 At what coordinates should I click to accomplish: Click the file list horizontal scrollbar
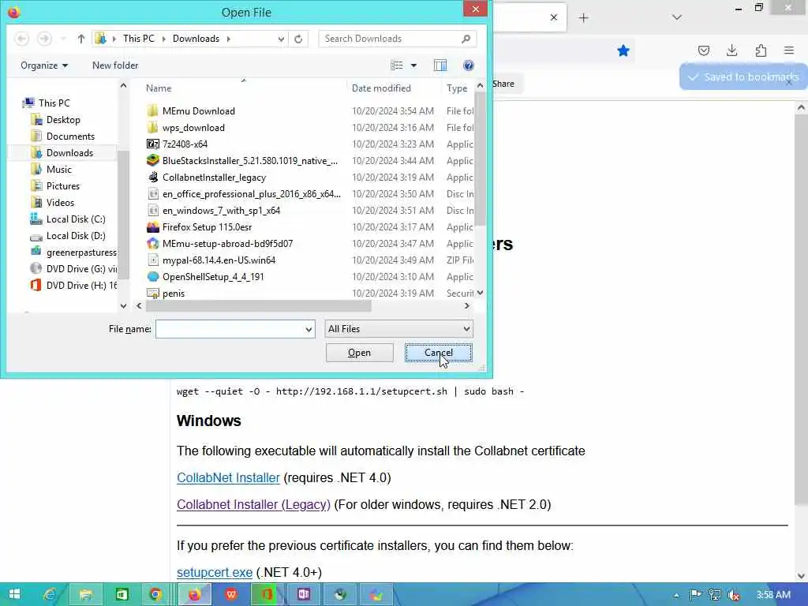[258, 305]
